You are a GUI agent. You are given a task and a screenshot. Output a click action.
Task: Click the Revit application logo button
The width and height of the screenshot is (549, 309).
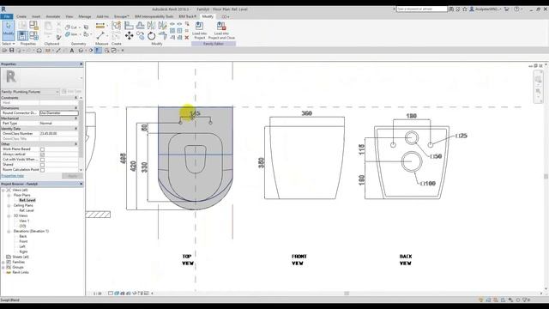pyautogui.click(x=3, y=9)
